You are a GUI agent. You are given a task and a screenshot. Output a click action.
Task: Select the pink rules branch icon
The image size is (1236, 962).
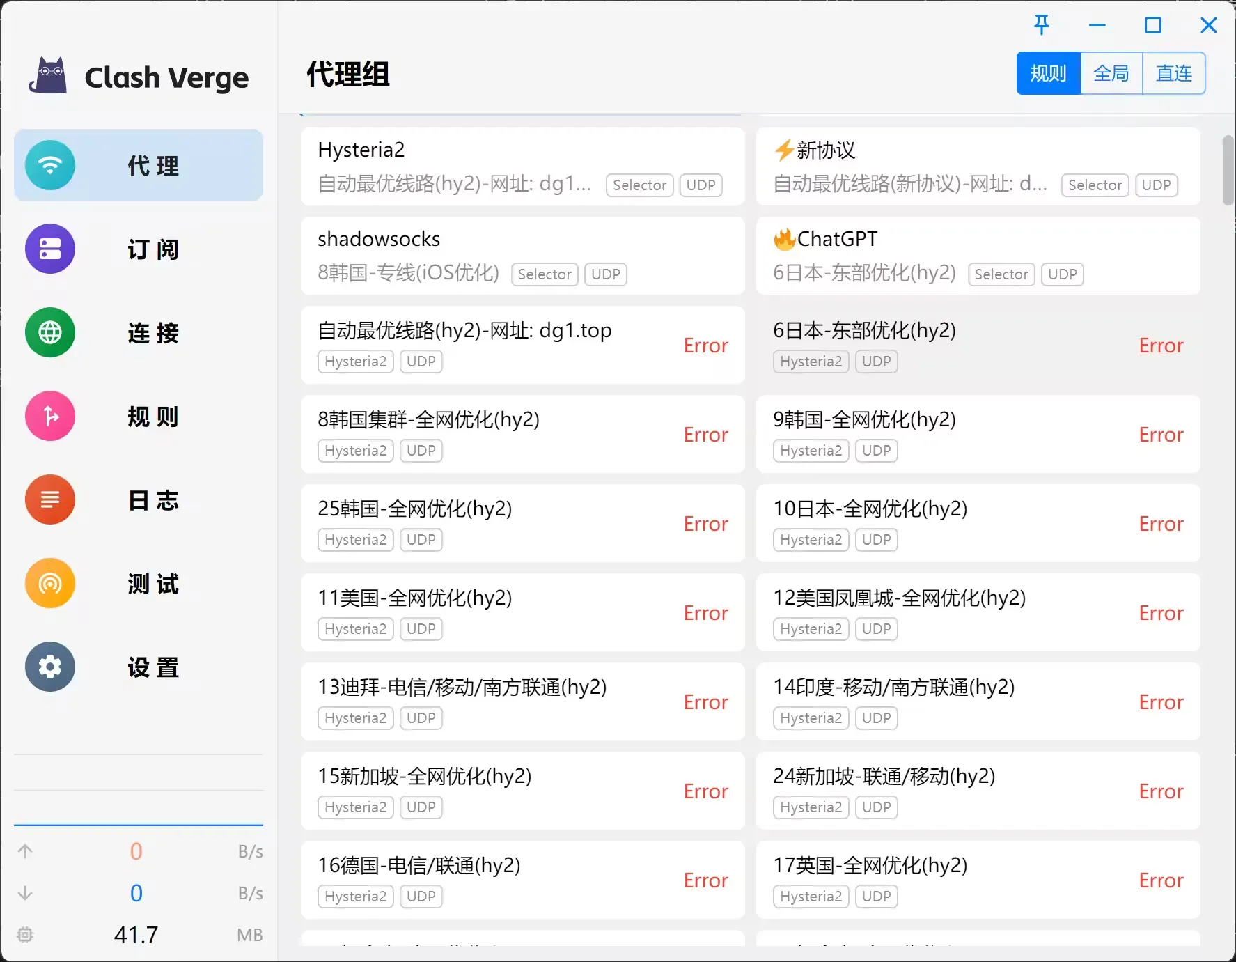pos(50,417)
